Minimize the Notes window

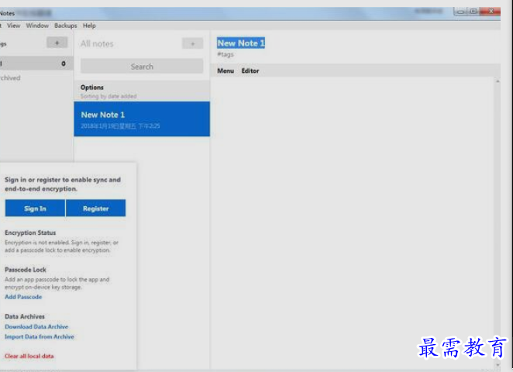pyautogui.click(x=460, y=12)
